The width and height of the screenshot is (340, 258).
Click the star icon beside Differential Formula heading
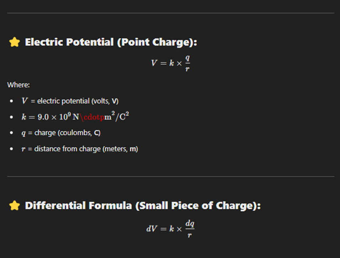pos(14,206)
